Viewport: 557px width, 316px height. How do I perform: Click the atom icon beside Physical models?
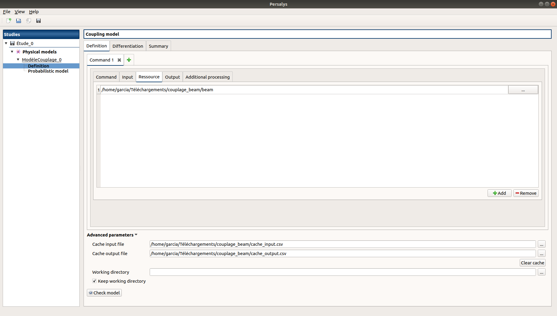[18, 52]
